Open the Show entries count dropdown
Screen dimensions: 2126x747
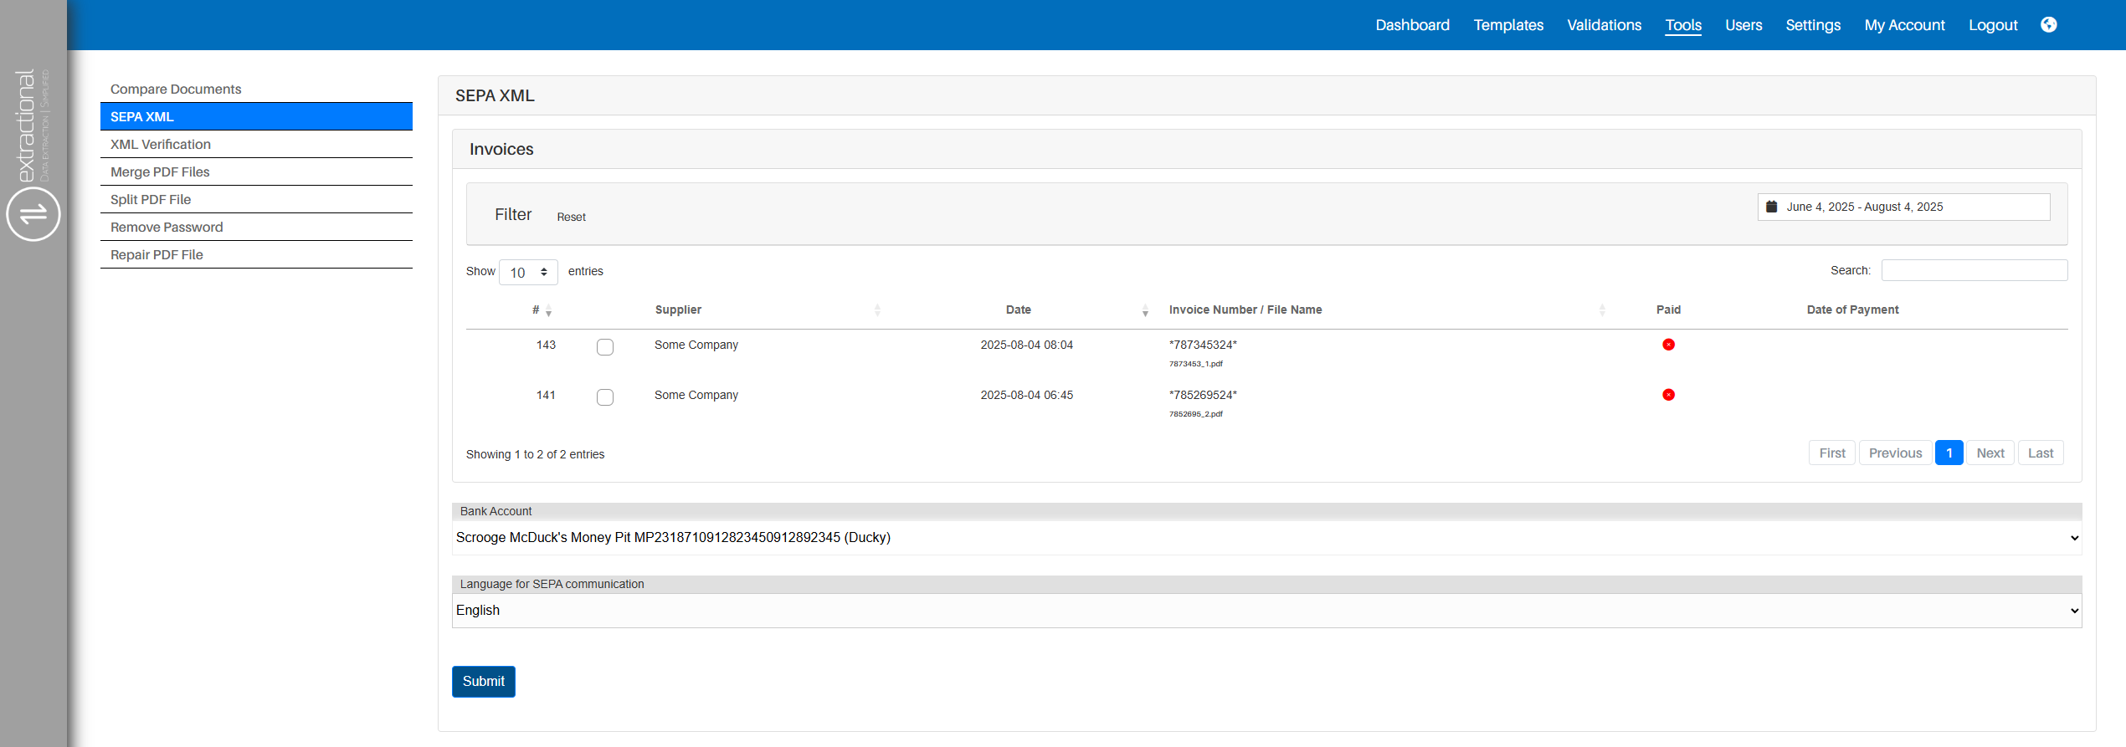pyautogui.click(x=528, y=272)
